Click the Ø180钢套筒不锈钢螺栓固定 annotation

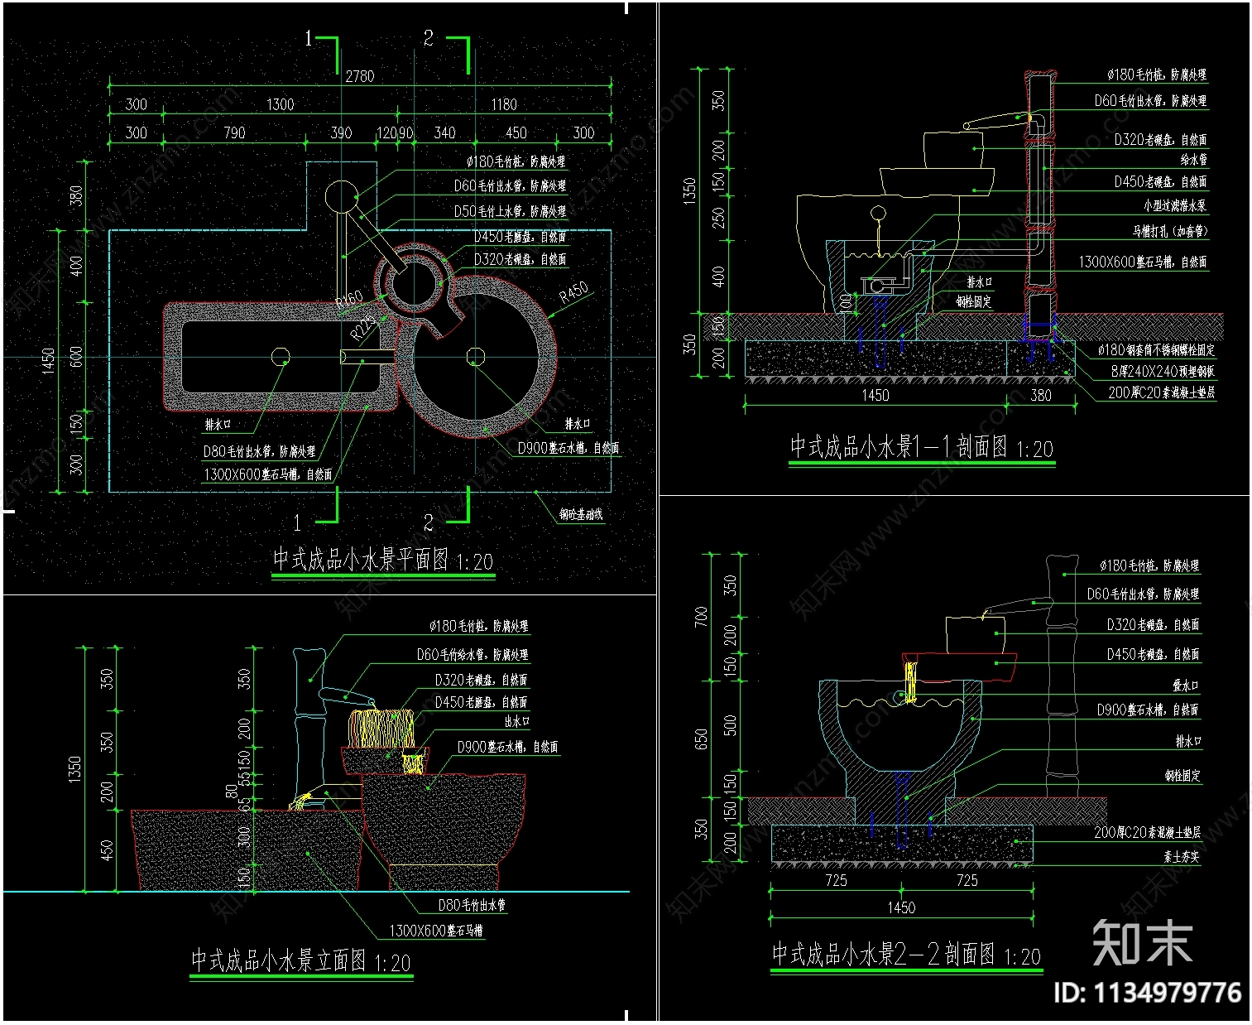point(1157,350)
